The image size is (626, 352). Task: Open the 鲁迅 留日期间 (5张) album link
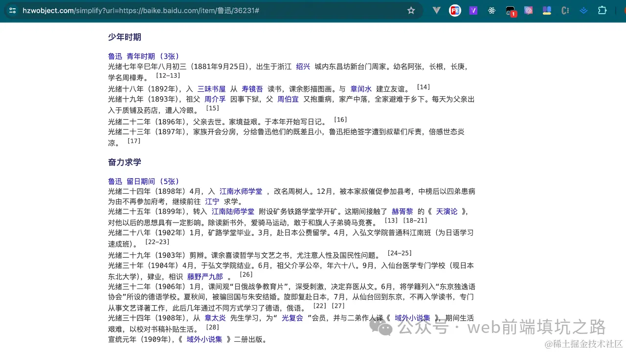coord(144,181)
